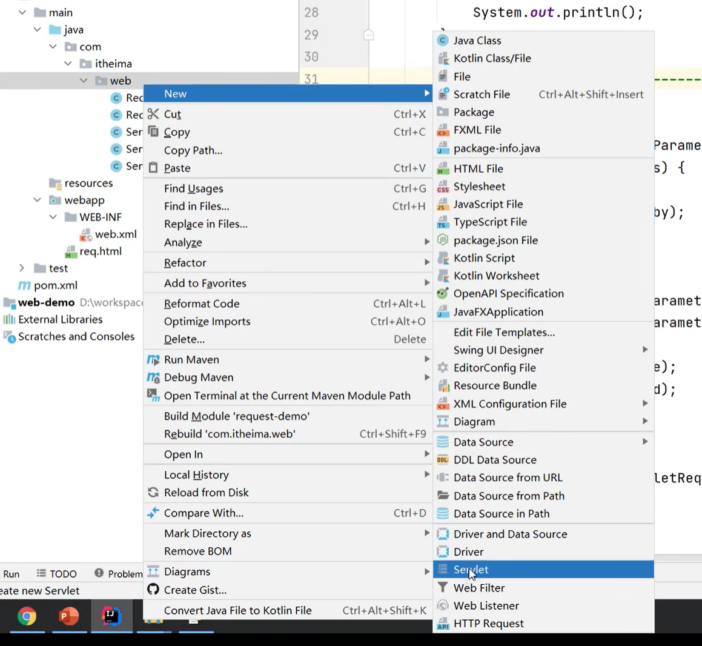Click the Kotlin Class/File icon
Viewport: 702px width, 646px height.
click(443, 58)
